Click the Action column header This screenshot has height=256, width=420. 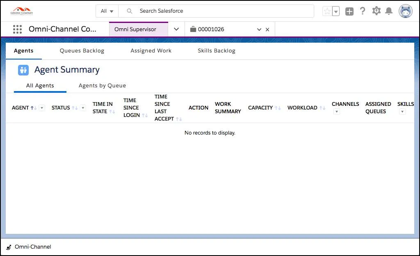(198, 108)
